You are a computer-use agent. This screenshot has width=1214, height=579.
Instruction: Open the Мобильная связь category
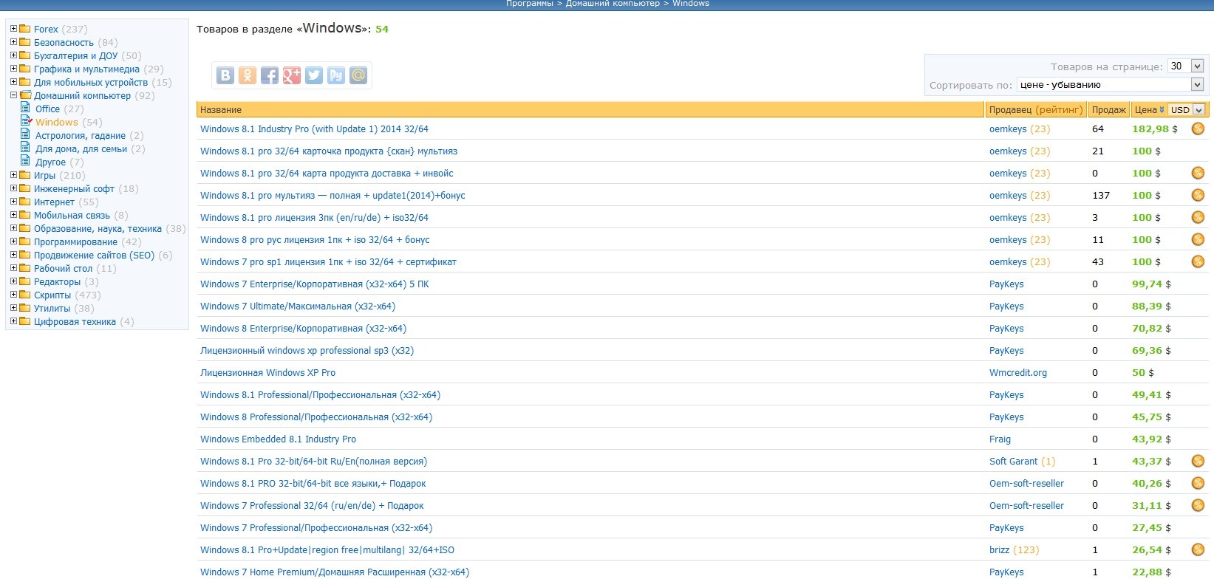pyautogui.click(x=72, y=215)
